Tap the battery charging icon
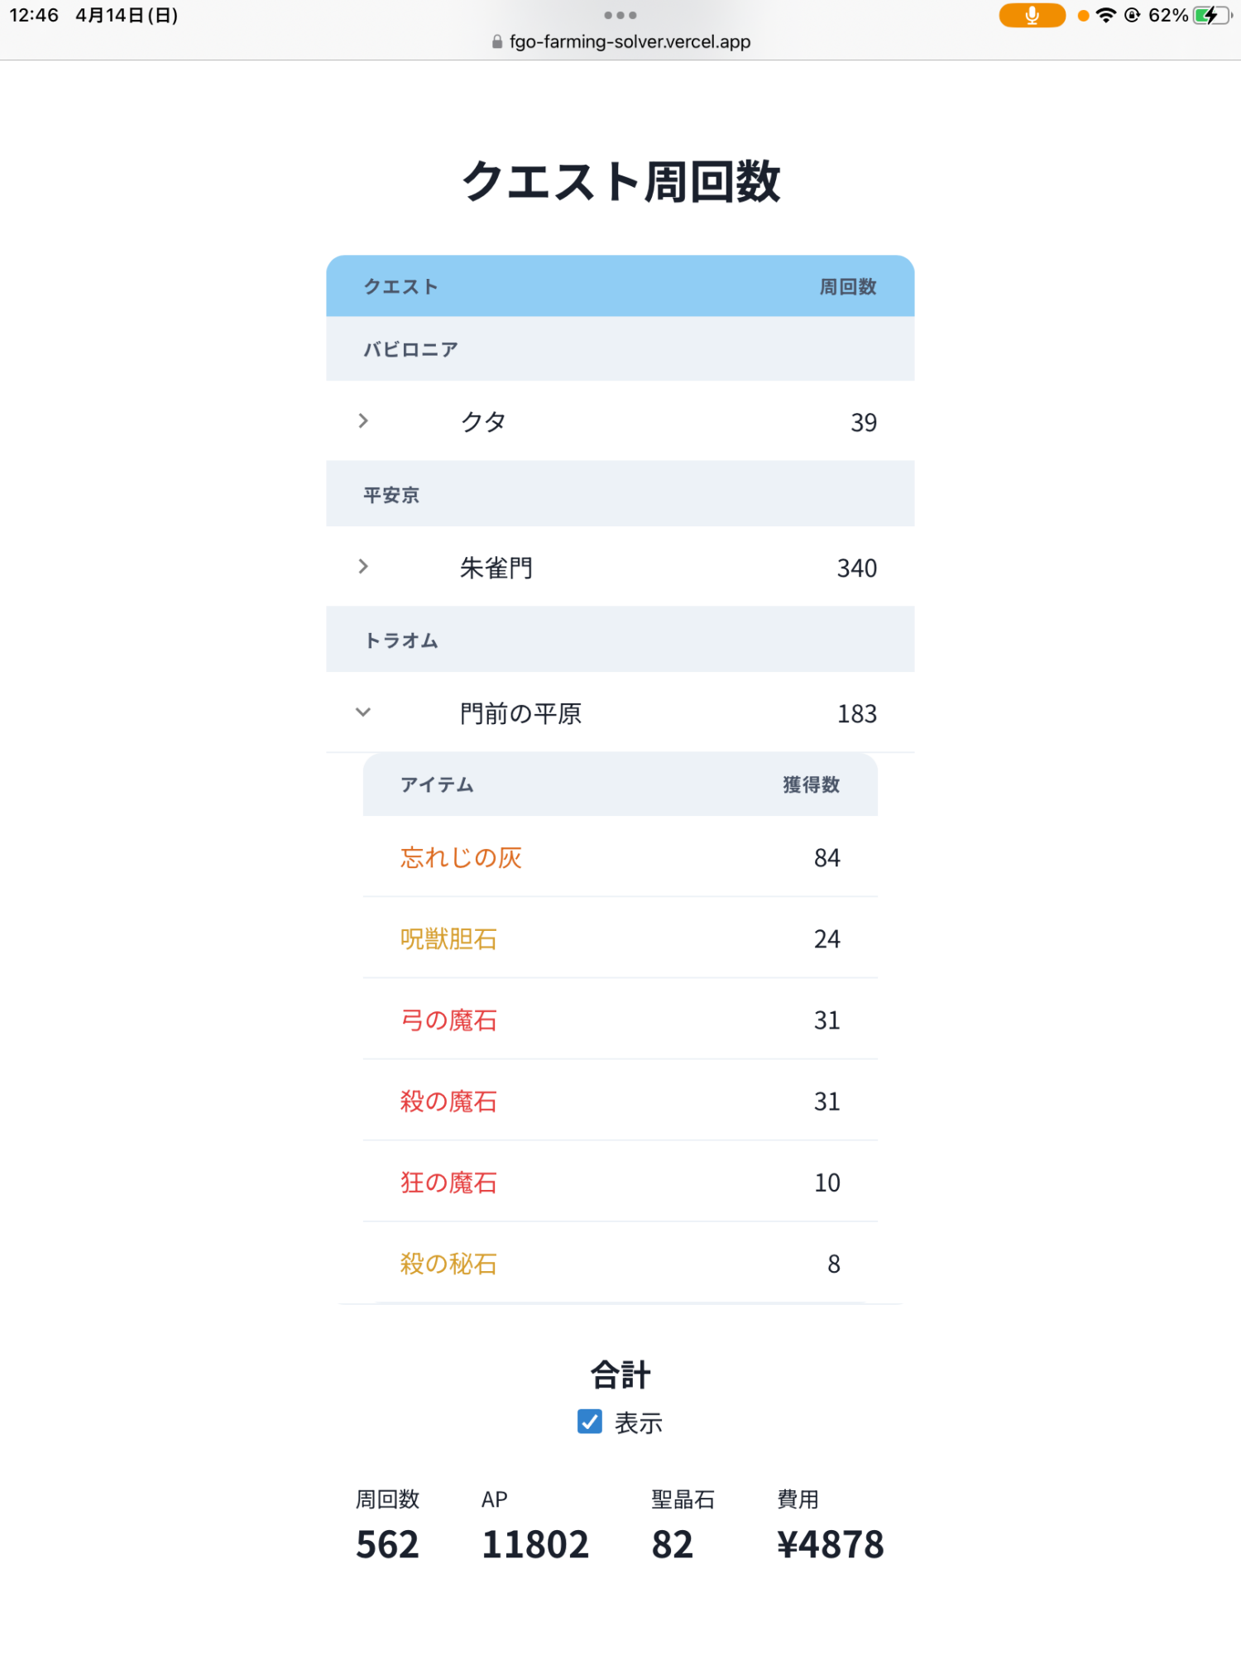The image size is (1241, 1655). (x=1211, y=16)
